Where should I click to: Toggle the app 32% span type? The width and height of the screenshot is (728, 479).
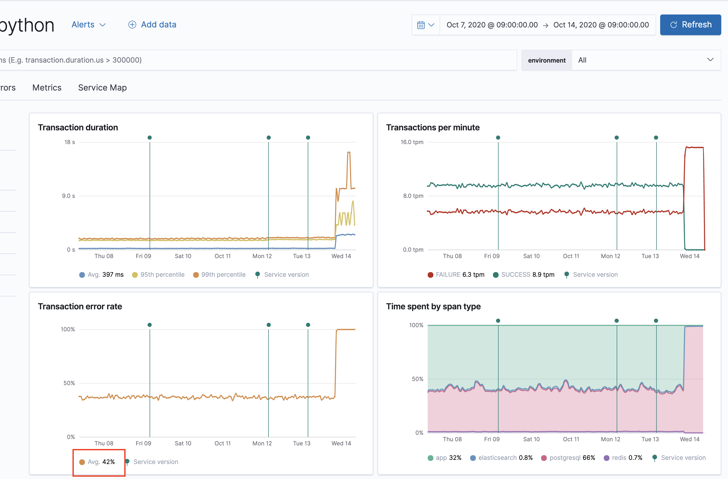point(445,458)
